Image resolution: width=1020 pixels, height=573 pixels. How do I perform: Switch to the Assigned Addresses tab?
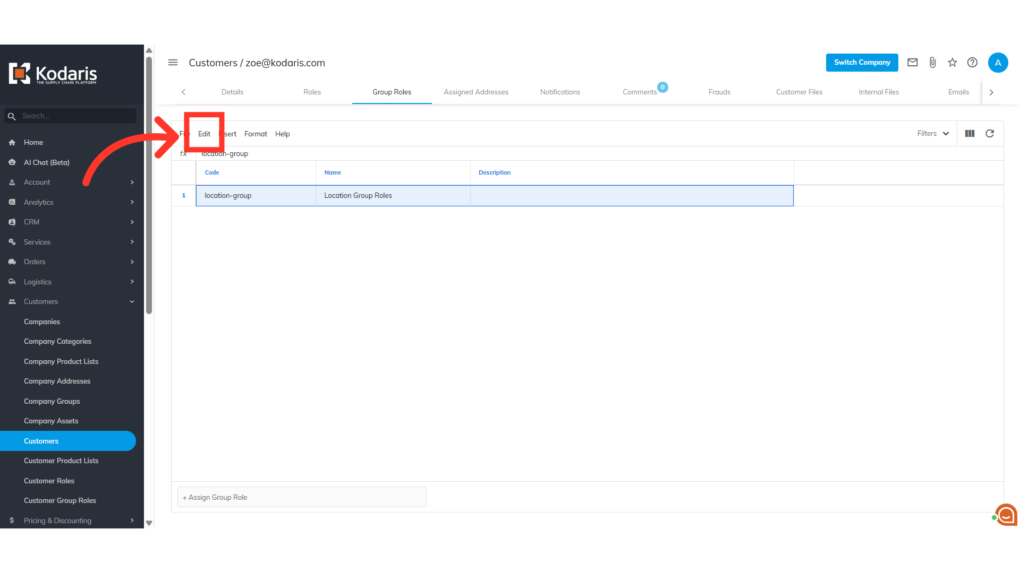coord(476,92)
